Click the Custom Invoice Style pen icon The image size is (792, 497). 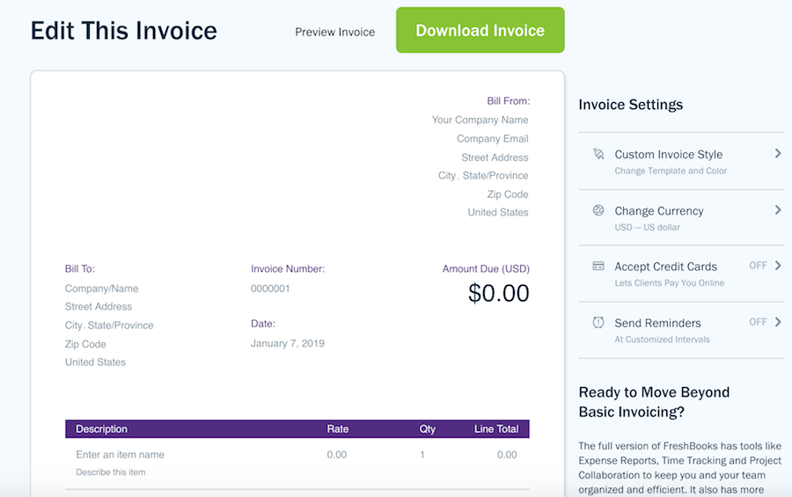[x=598, y=154]
